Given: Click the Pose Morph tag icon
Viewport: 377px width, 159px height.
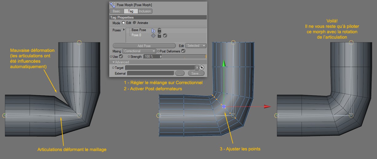Looking at the screenshot, I should 113,5.
